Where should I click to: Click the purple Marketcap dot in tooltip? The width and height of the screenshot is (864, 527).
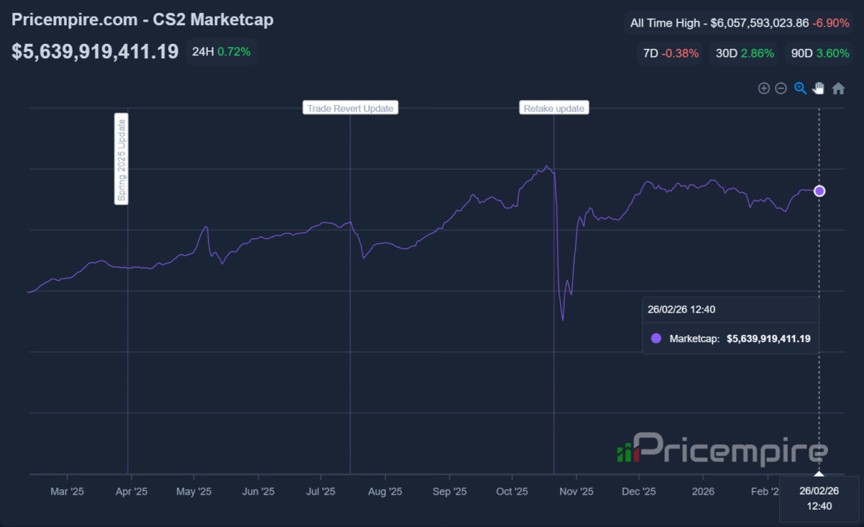click(656, 338)
